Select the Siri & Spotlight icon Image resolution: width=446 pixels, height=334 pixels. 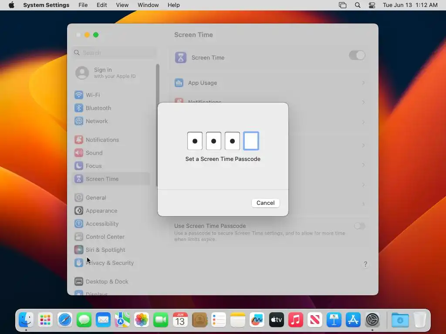click(x=79, y=250)
